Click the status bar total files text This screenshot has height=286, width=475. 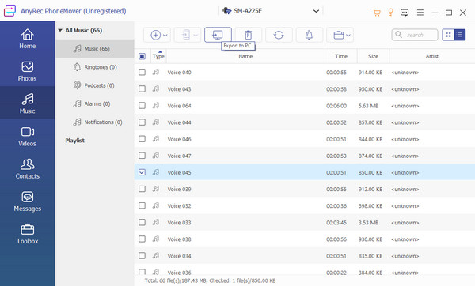pyautogui.click(x=210, y=280)
